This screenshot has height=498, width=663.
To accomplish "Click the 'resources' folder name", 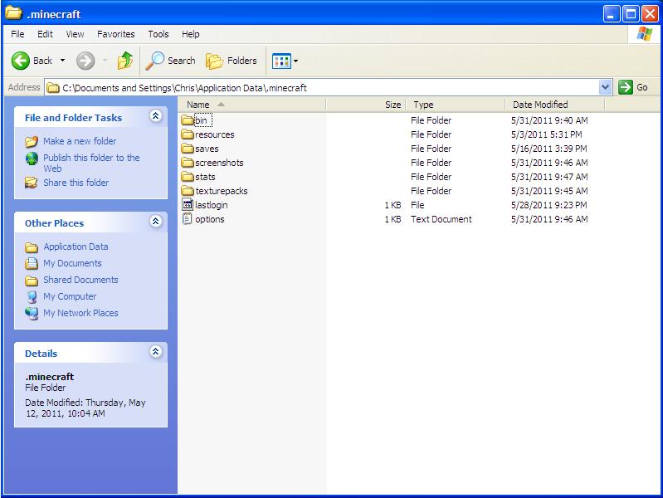I will tap(214, 134).
